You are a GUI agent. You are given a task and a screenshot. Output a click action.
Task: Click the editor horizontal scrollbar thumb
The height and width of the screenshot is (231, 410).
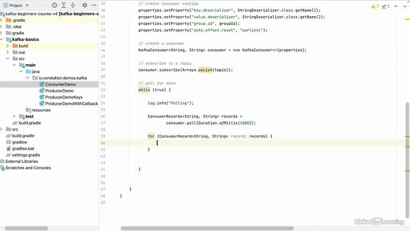pos(207,228)
